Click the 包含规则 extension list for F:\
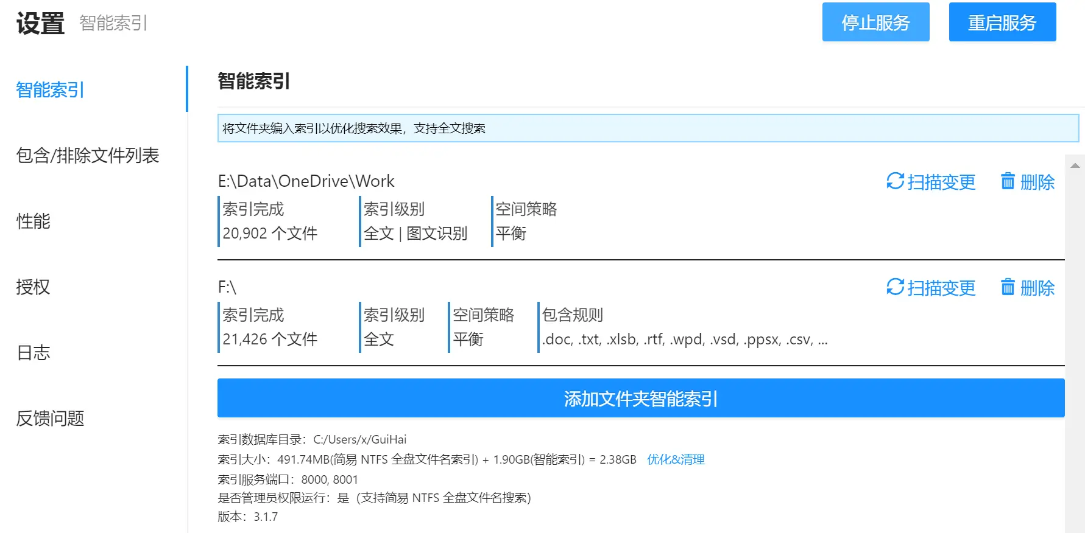 pos(684,340)
